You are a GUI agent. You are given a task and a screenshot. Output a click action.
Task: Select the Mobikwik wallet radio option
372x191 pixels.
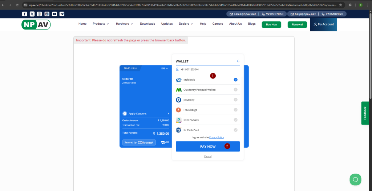click(x=235, y=80)
